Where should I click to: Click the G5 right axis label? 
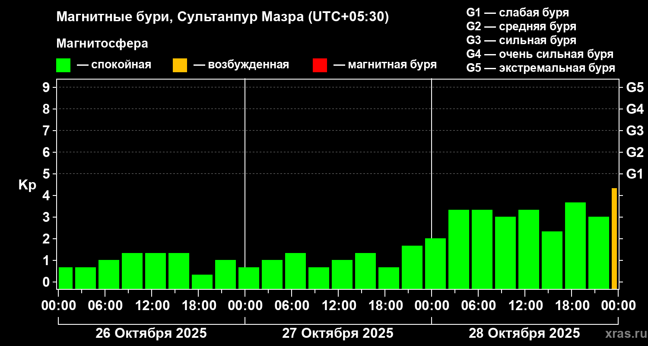click(x=635, y=88)
